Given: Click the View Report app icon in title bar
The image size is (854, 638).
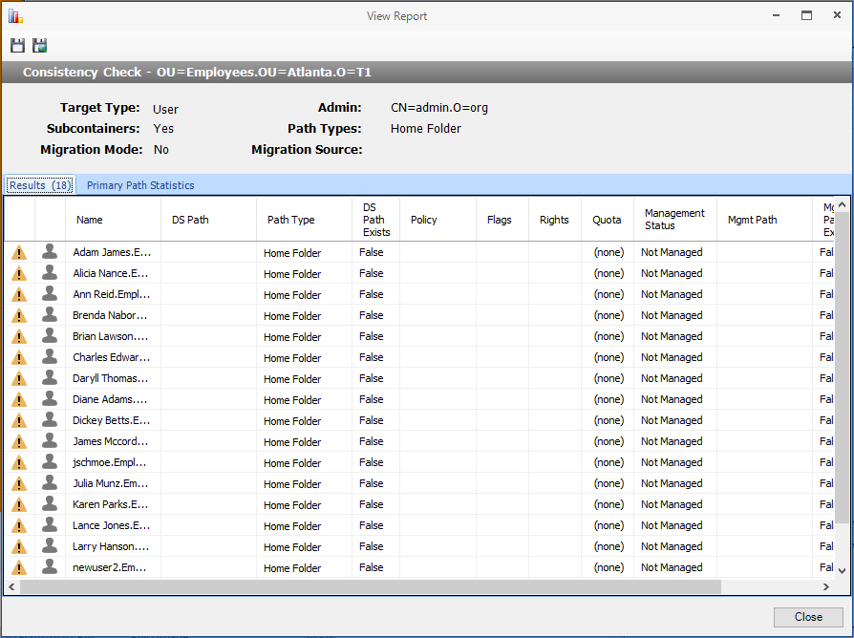Looking at the screenshot, I should [15, 16].
